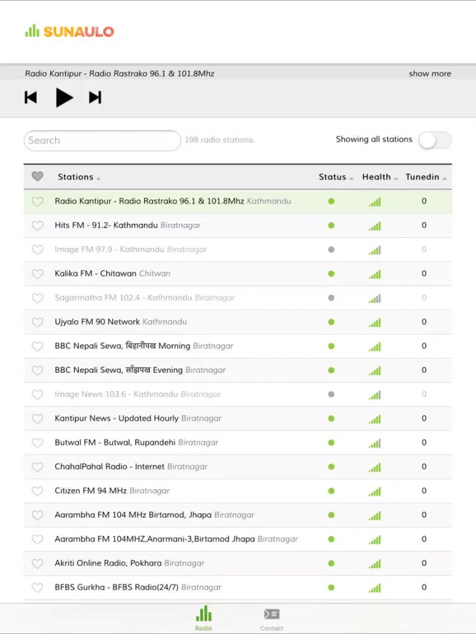Viewport: 476px width, 634px height.
Task: Favorite BBC Nepali Sewa Evening heart
Action: (37, 370)
